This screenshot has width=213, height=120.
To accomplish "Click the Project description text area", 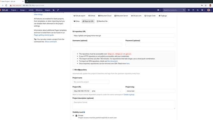I will [x=124, y=105].
